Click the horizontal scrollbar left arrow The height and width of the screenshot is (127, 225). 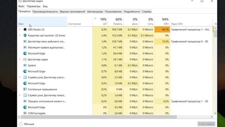pos(19,117)
